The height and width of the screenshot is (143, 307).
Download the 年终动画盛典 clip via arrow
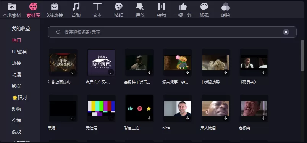[x=73, y=72]
